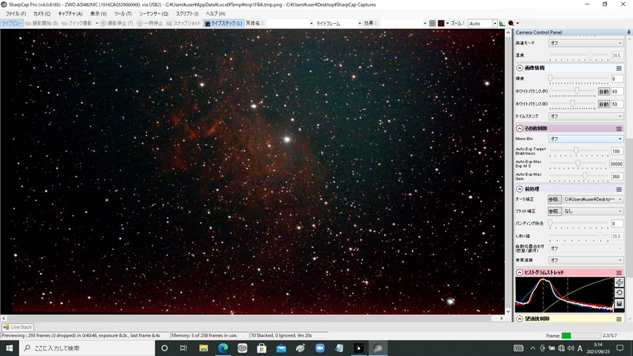
Task: Open the フラット補正 dropdown showing なし
Action: pyautogui.click(x=593, y=211)
